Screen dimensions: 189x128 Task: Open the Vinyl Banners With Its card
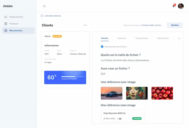click(x=123, y=116)
